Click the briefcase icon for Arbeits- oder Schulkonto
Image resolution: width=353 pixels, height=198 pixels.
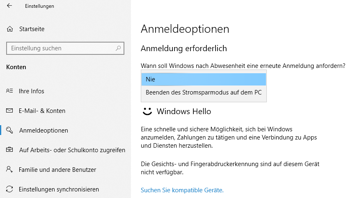[x=9, y=149]
